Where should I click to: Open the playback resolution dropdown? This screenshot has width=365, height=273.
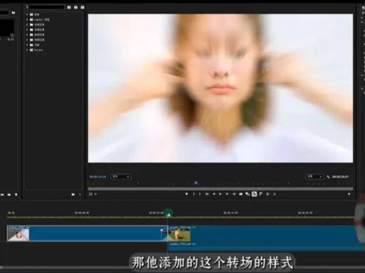pos(314,176)
